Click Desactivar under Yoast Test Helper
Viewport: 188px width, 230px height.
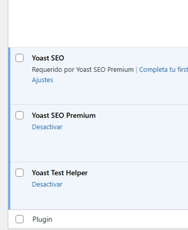47,184
